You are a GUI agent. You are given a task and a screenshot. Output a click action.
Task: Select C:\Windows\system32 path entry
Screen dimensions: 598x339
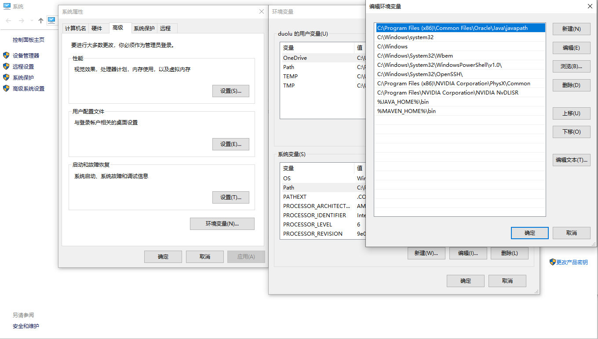(x=460, y=37)
